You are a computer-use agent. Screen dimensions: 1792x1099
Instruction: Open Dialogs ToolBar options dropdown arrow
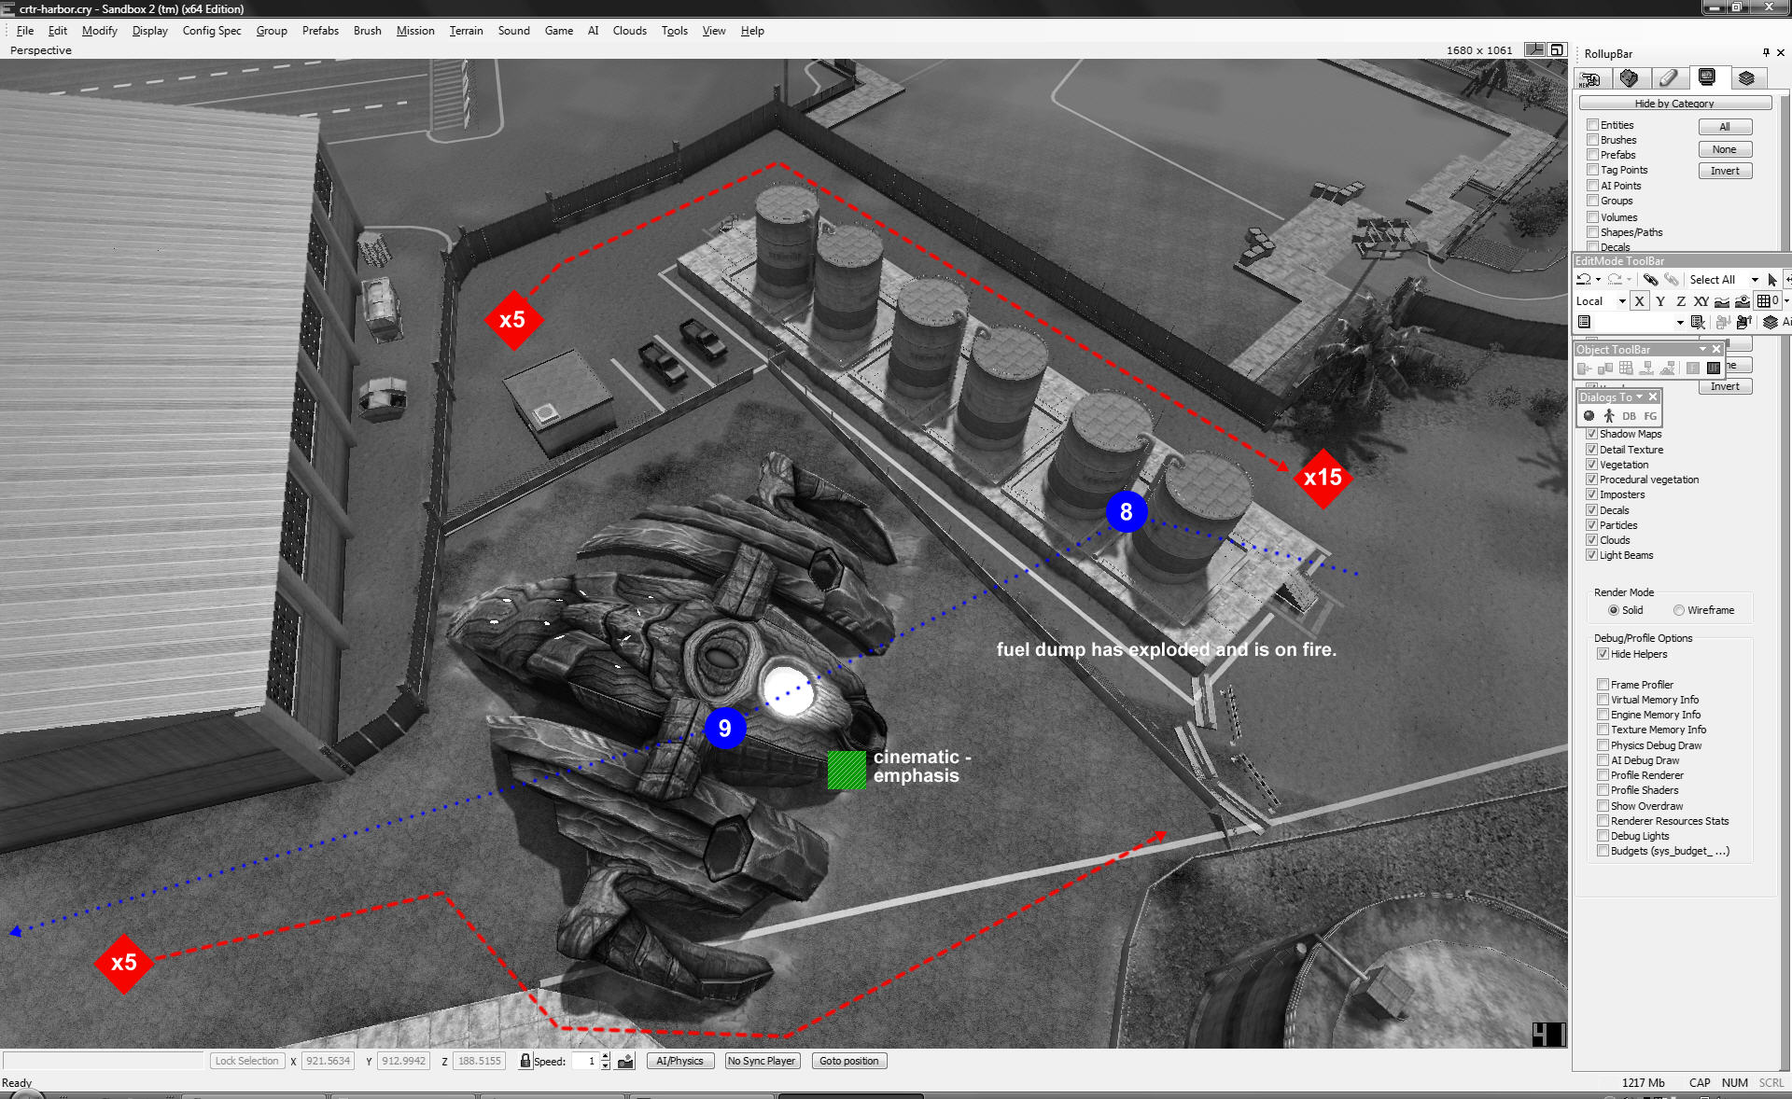click(x=1640, y=396)
